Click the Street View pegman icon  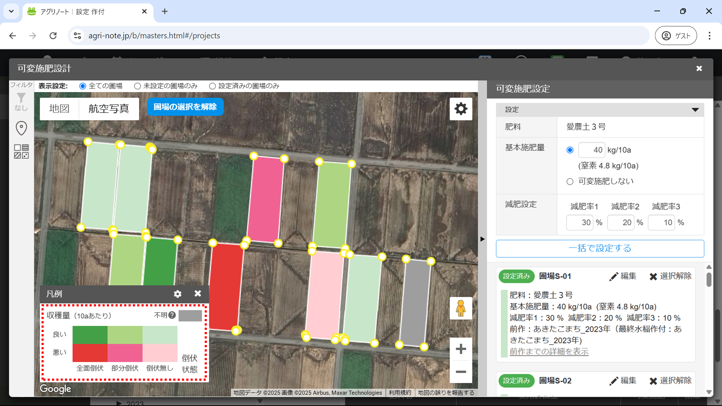461,308
